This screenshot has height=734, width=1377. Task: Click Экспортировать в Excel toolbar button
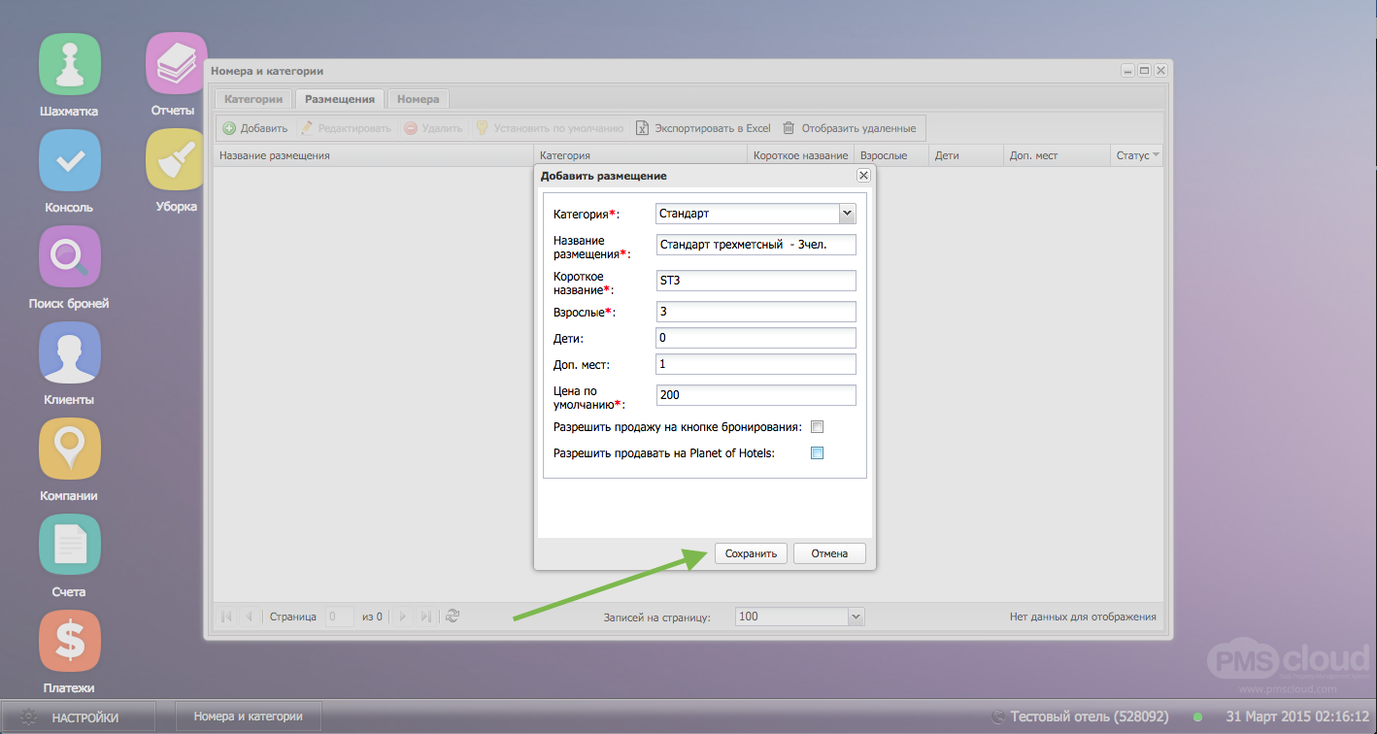704,128
